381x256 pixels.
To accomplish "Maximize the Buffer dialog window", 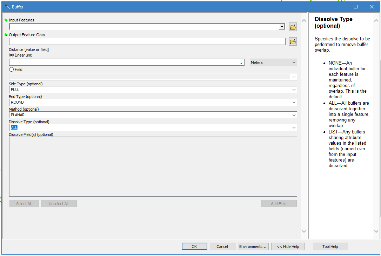I will (x=356, y=7).
